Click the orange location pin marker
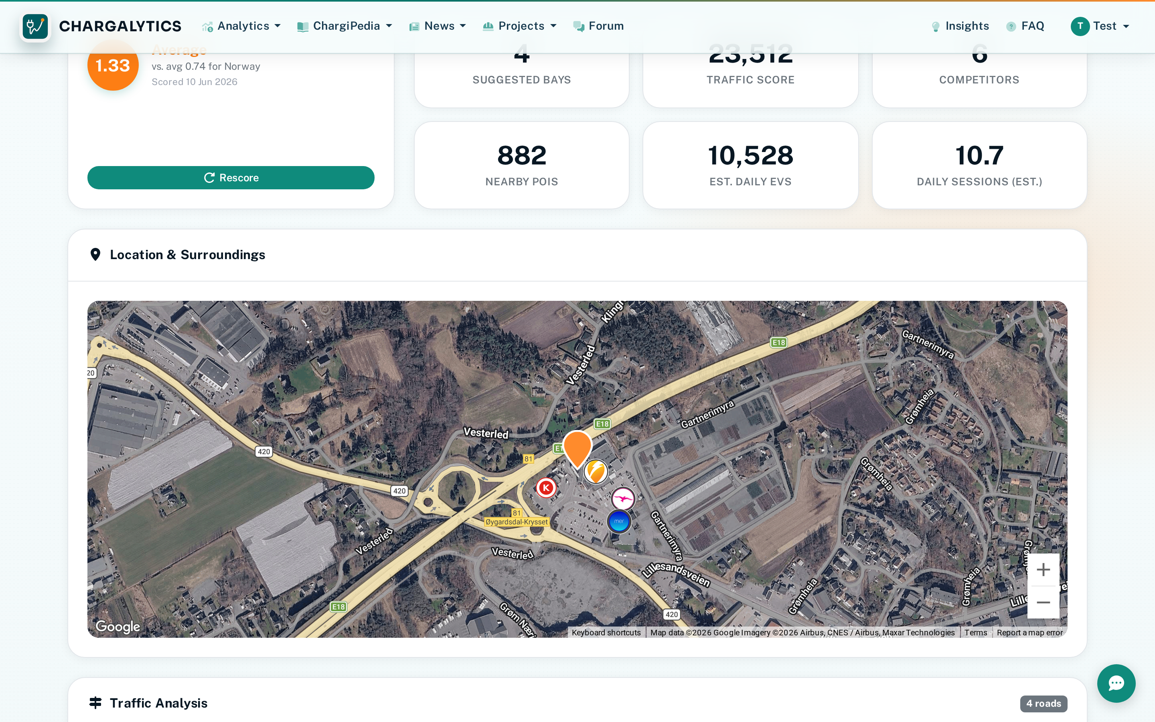Screen dimensions: 1155x722 tap(577, 449)
